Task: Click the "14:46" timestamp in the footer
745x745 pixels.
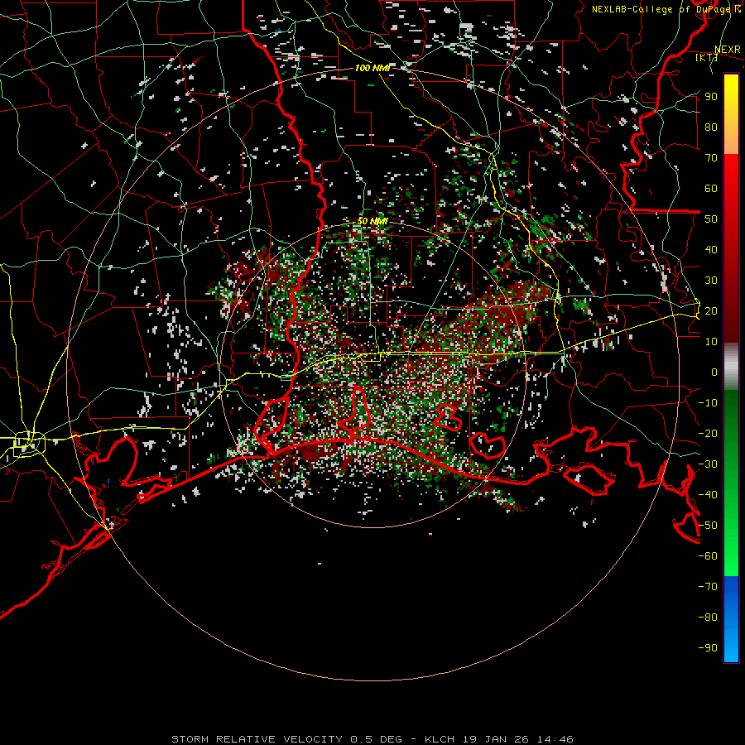Action: pos(555,739)
